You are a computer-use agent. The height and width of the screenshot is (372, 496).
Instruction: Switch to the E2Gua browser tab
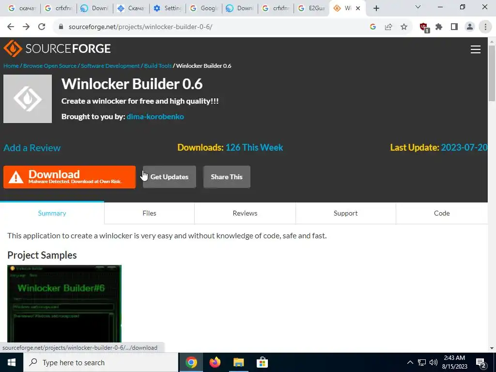click(311, 8)
